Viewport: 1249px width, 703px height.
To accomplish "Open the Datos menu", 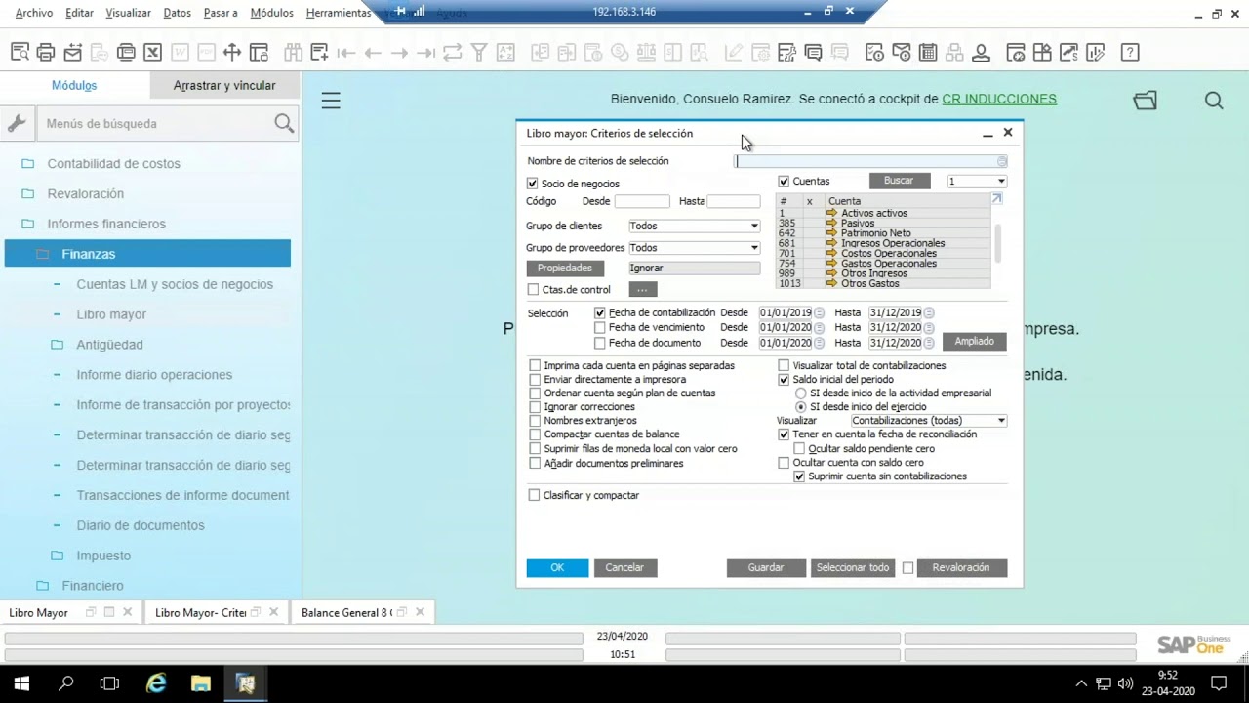I will [x=178, y=13].
